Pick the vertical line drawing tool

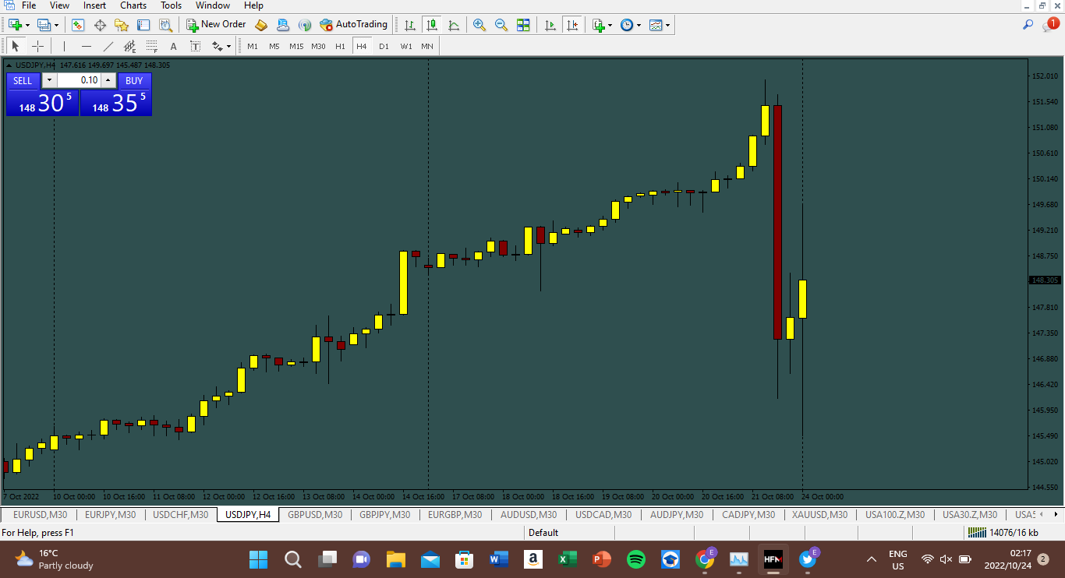[65, 46]
